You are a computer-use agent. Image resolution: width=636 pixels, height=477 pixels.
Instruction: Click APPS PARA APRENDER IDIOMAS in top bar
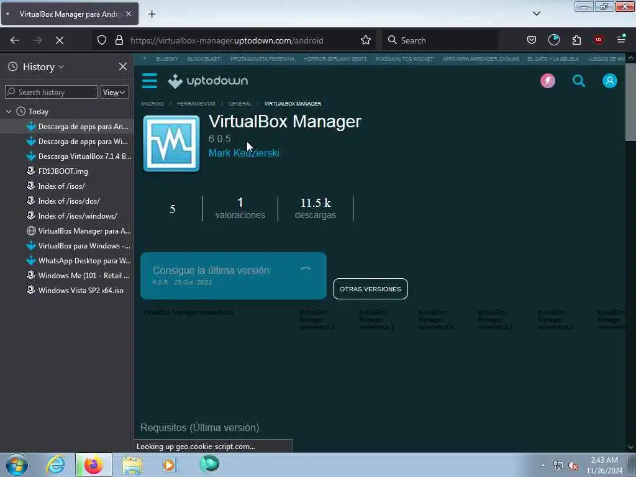click(481, 59)
